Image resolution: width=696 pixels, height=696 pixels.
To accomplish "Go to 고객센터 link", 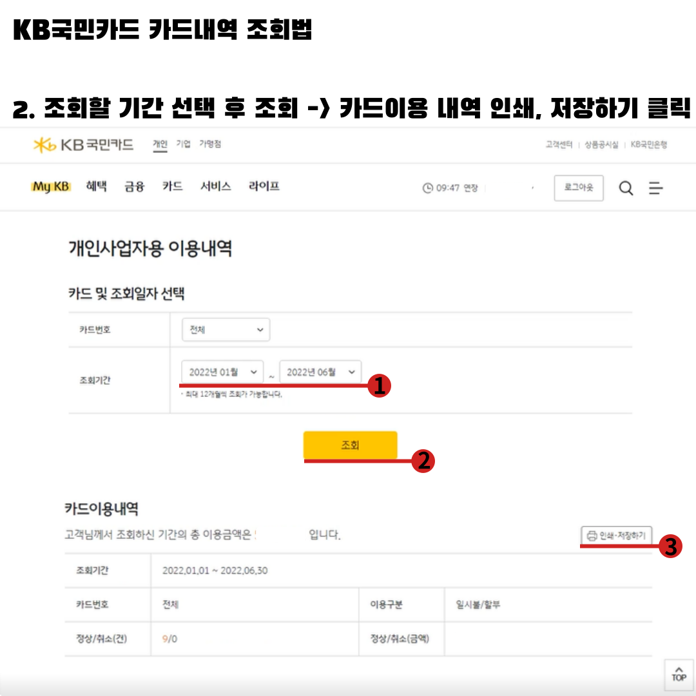I will [x=559, y=145].
